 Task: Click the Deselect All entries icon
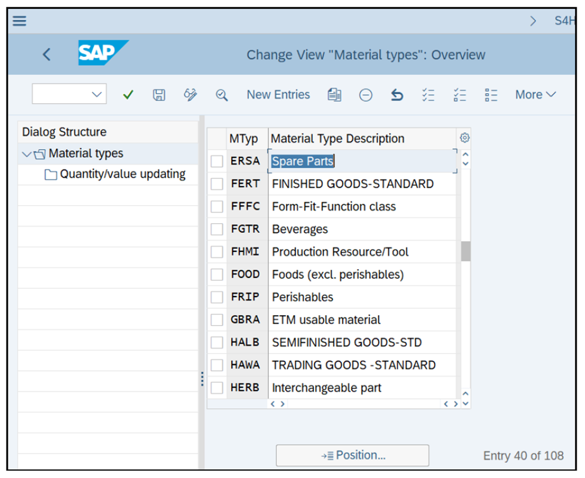460,94
